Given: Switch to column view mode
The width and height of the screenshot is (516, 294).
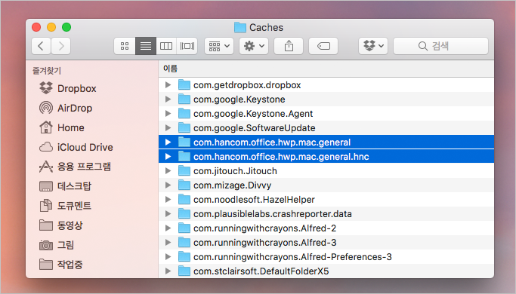Looking at the screenshot, I should click(x=166, y=46).
